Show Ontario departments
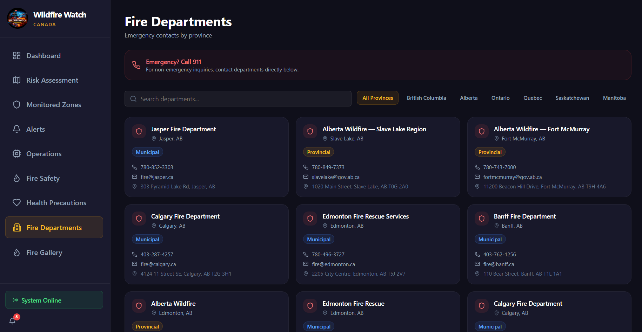 pyautogui.click(x=500, y=98)
